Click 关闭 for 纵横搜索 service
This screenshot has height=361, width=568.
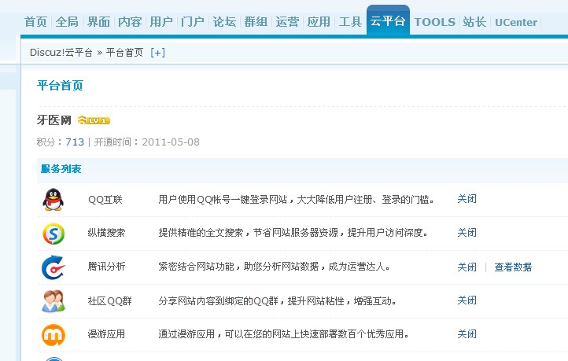point(467,233)
